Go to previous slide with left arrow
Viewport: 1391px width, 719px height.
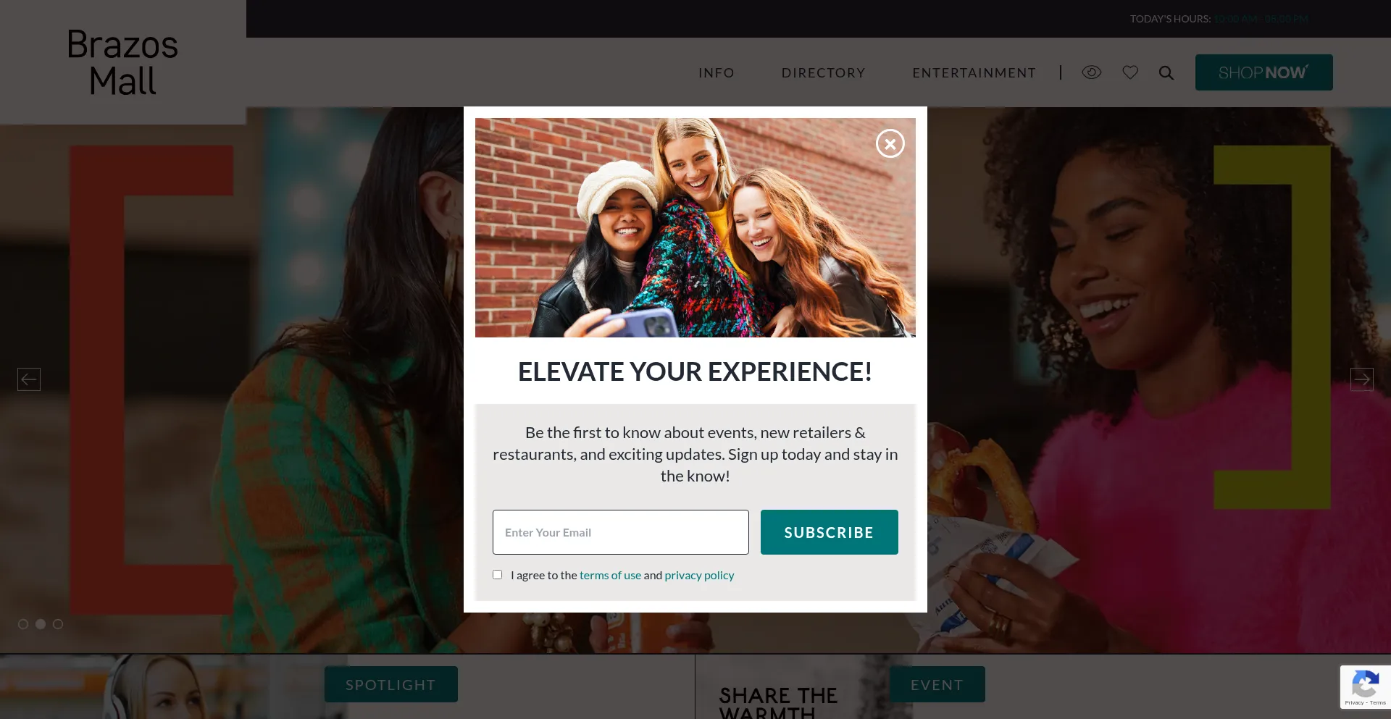[x=29, y=379]
